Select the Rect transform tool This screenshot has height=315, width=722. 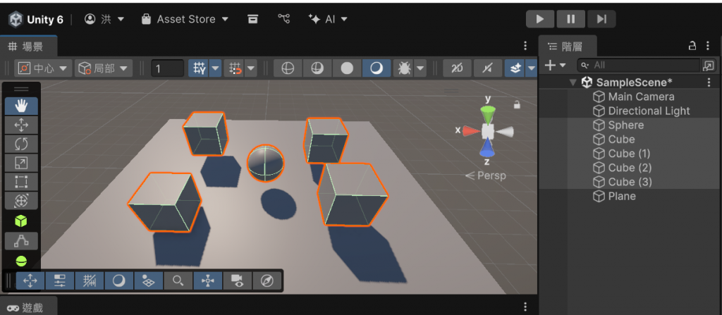pos(21,181)
